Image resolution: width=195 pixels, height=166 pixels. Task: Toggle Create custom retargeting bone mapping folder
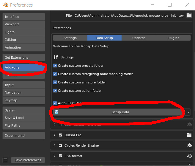point(55,74)
